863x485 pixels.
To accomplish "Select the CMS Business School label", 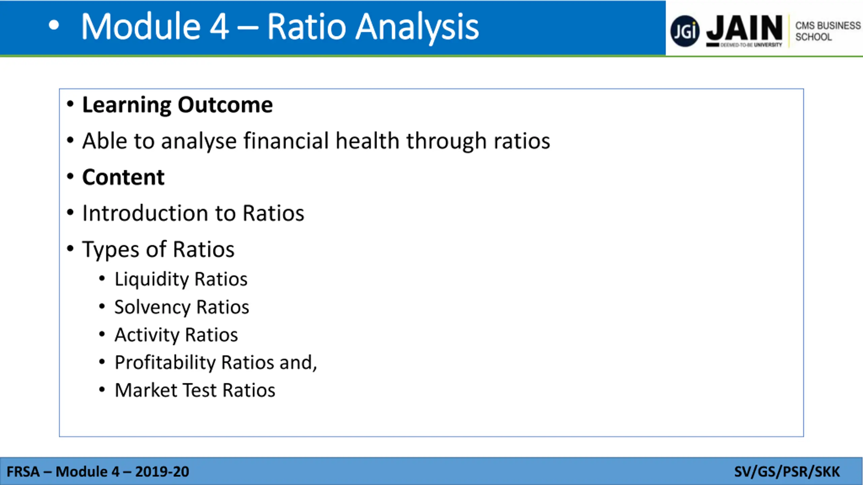I will pos(828,31).
